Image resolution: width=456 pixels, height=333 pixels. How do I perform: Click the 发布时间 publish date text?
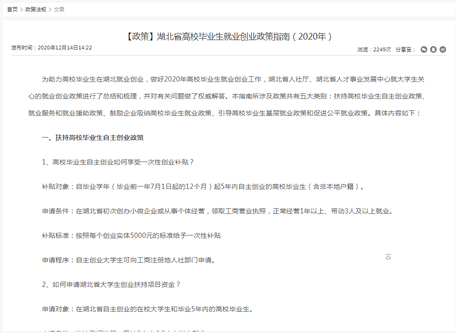click(x=51, y=48)
